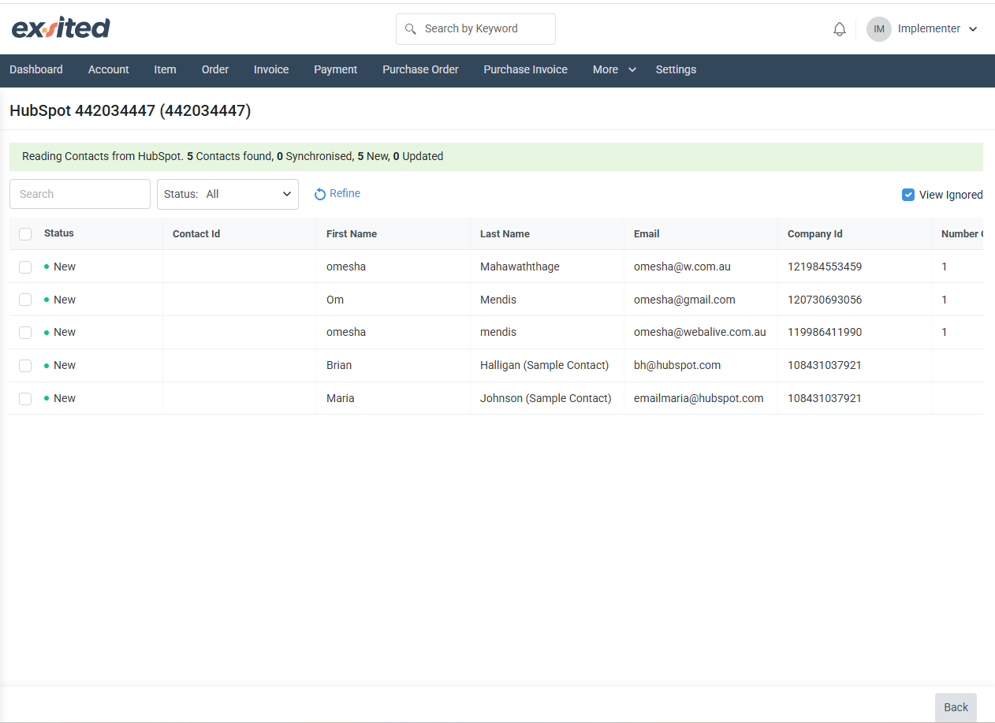Screen dimensions: 995x723
Task: Click the first name Maria
Action: [x=341, y=398]
